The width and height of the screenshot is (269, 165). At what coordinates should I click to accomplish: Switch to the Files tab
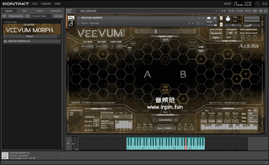(x=24, y=11)
